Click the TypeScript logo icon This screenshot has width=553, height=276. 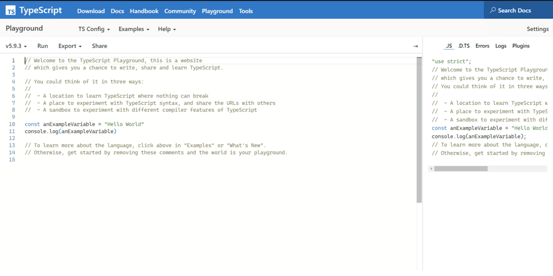point(11,11)
